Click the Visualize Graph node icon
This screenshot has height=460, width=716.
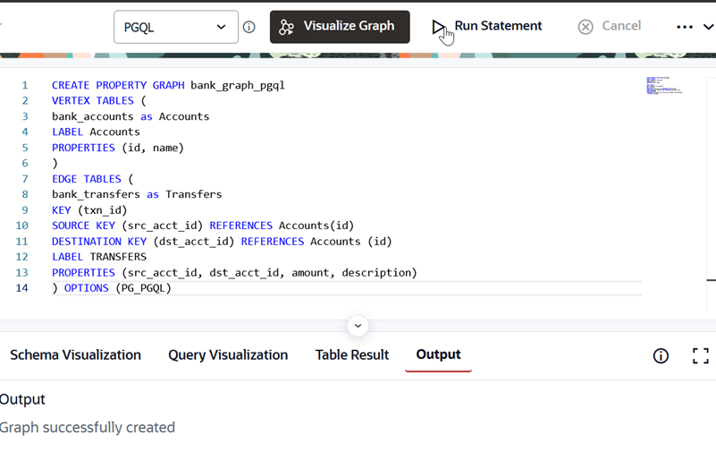(x=286, y=27)
